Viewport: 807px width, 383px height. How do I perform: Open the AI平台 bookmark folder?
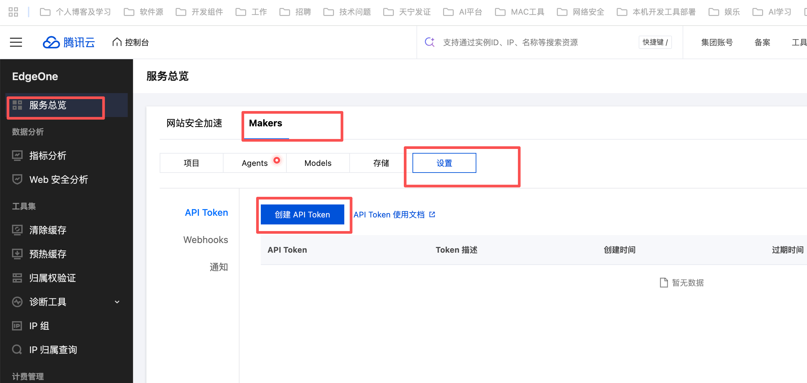(x=463, y=12)
